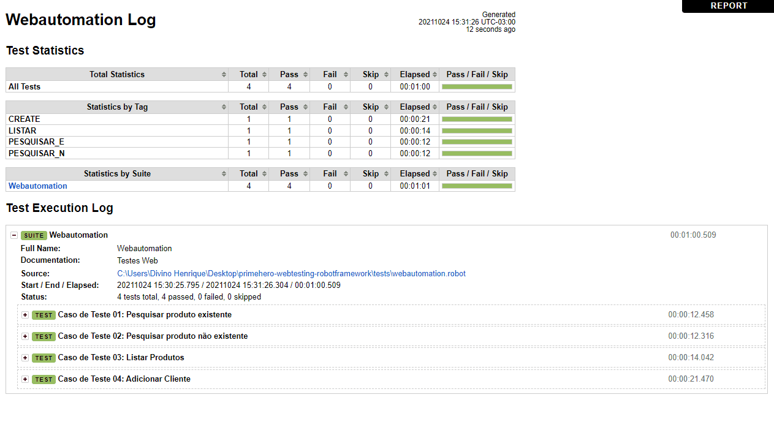Click TEST badge of Caso de Teste 03
Image resolution: width=774 pixels, height=438 pixels.
tap(44, 358)
